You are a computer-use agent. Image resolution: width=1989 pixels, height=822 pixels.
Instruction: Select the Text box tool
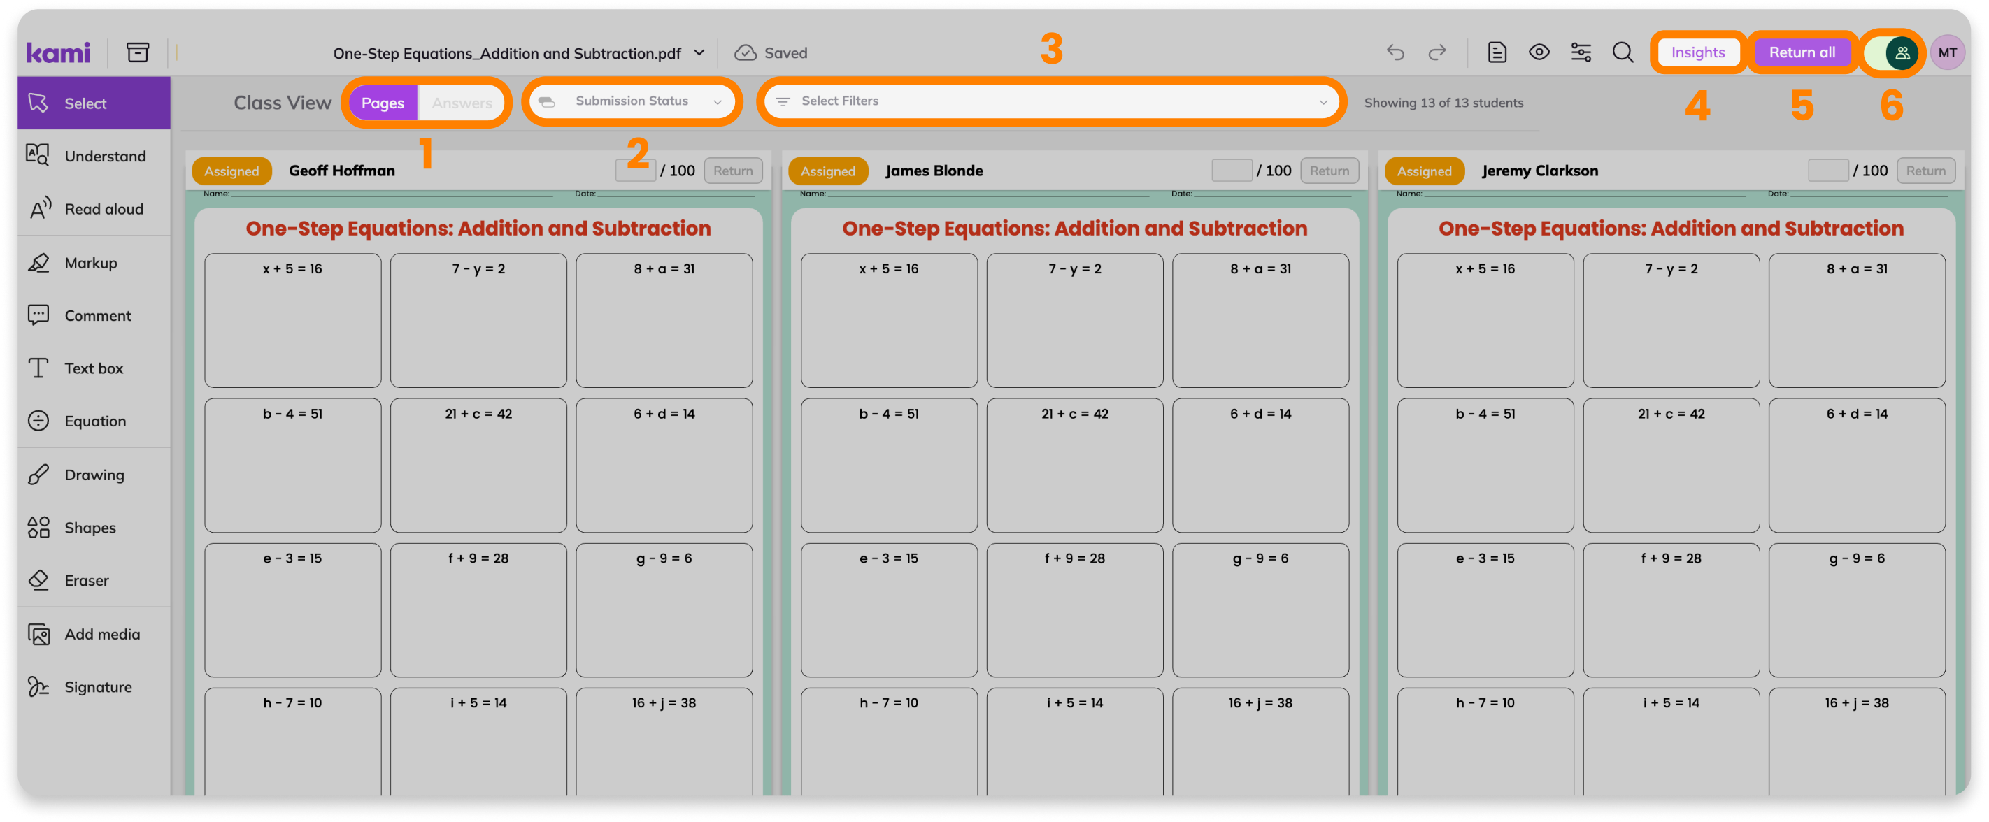click(94, 368)
